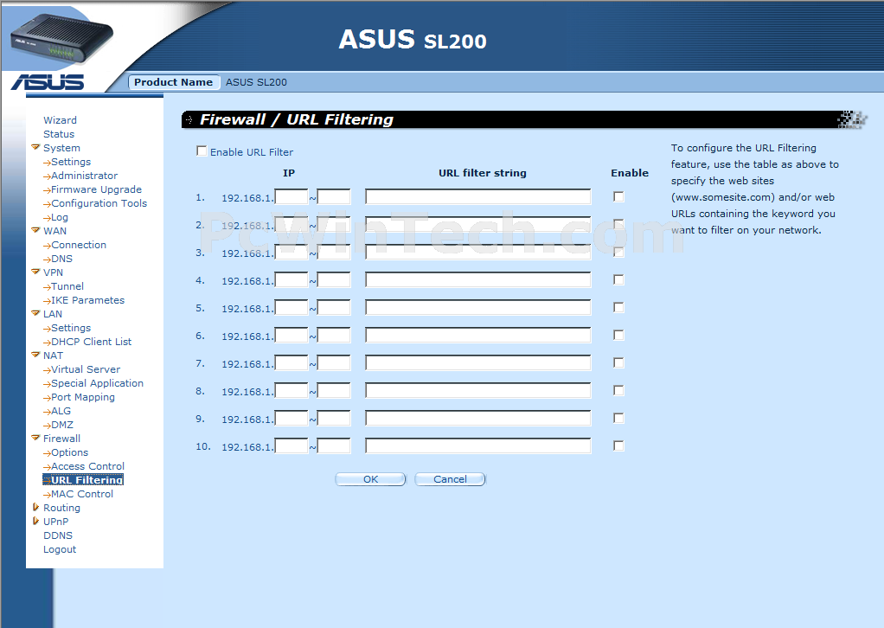Collapse the LAN menu arrow
The width and height of the screenshot is (884, 628).
point(35,313)
